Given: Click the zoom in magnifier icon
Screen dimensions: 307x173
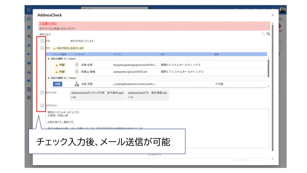Looking at the screenshot, I should (x=268, y=34).
